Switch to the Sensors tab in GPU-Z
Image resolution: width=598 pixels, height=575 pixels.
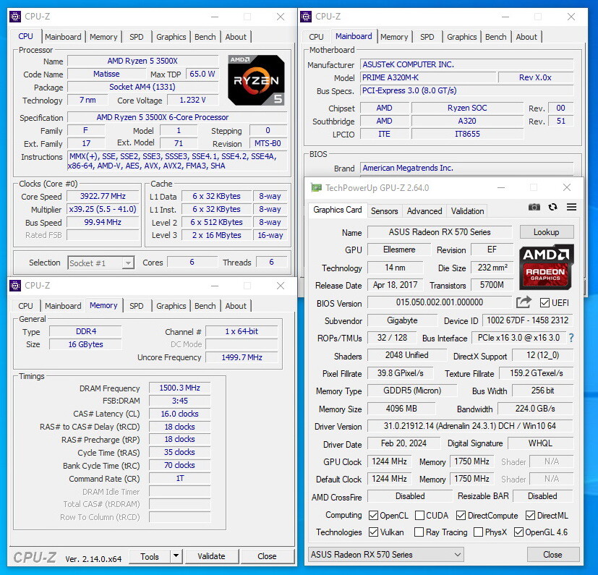click(x=384, y=211)
